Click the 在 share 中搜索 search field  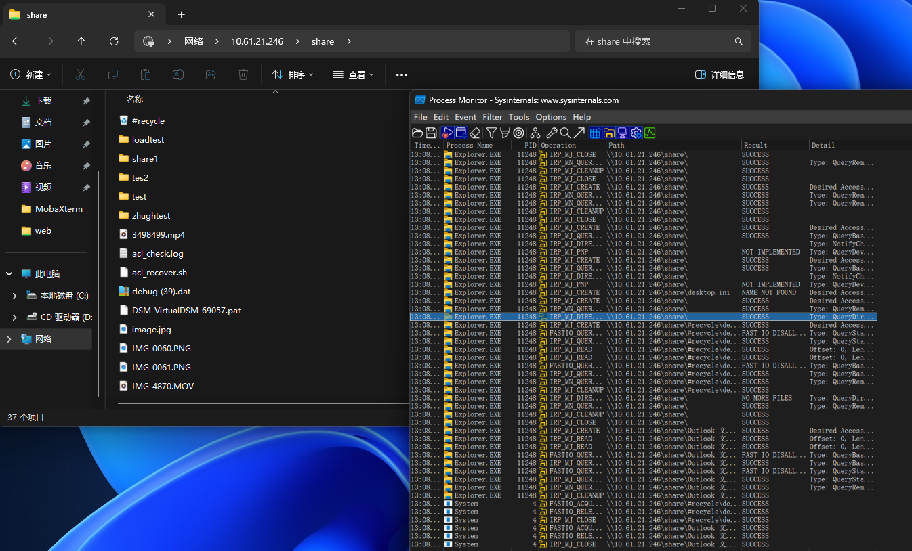point(654,41)
